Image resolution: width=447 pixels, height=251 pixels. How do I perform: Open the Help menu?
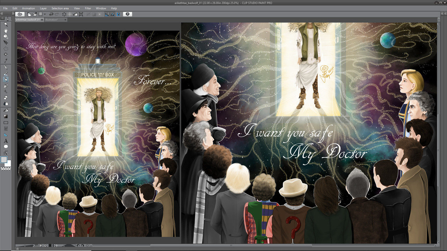(114, 8)
